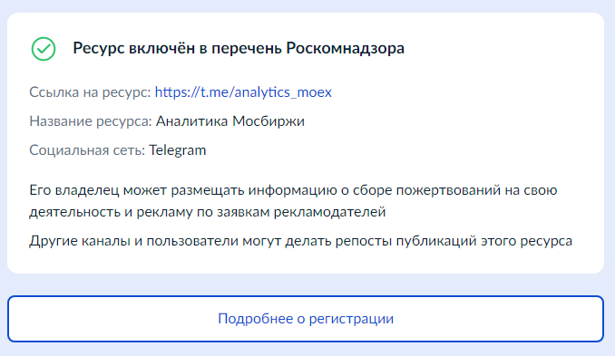This screenshot has width=615, height=356.
Task: Click the Ссылка на ресурс label
Action: coord(90,92)
